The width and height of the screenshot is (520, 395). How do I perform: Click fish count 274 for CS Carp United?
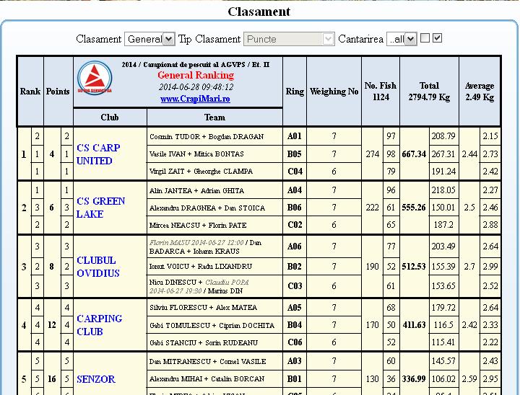[x=373, y=154]
